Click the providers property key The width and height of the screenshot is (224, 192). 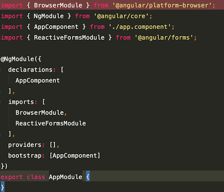[x=25, y=145]
